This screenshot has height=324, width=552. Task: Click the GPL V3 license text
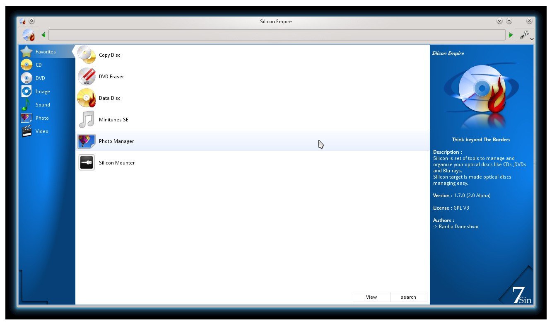point(461,208)
